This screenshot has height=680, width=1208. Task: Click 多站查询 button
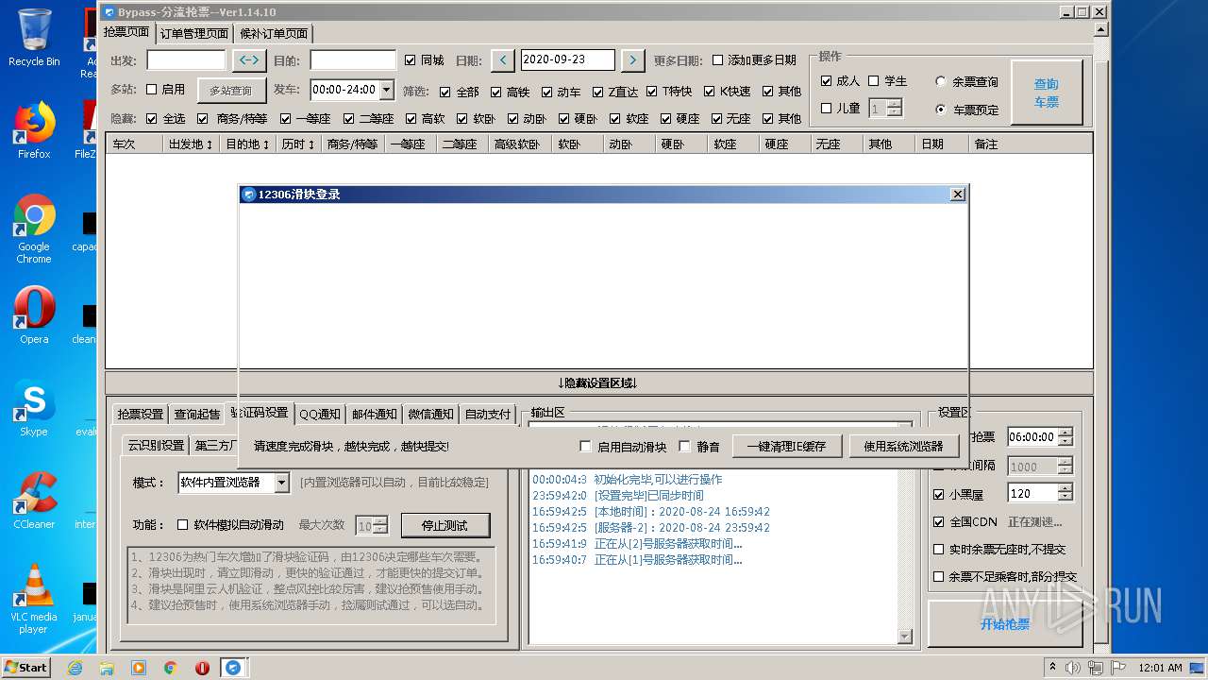(230, 91)
